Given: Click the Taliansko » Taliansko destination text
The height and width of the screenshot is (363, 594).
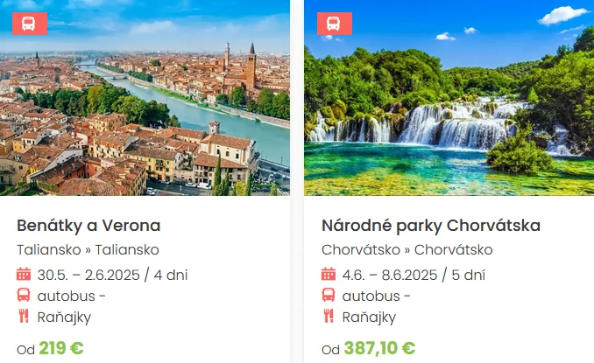Looking at the screenshot, I should (x=88, y=250).
